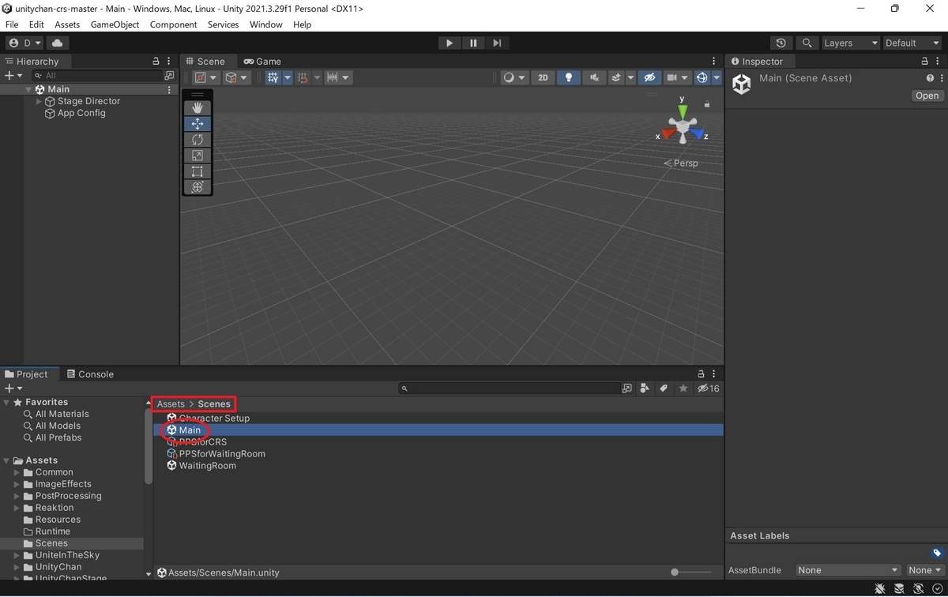Toggle the Inspector lock

[x=925, y=61]
